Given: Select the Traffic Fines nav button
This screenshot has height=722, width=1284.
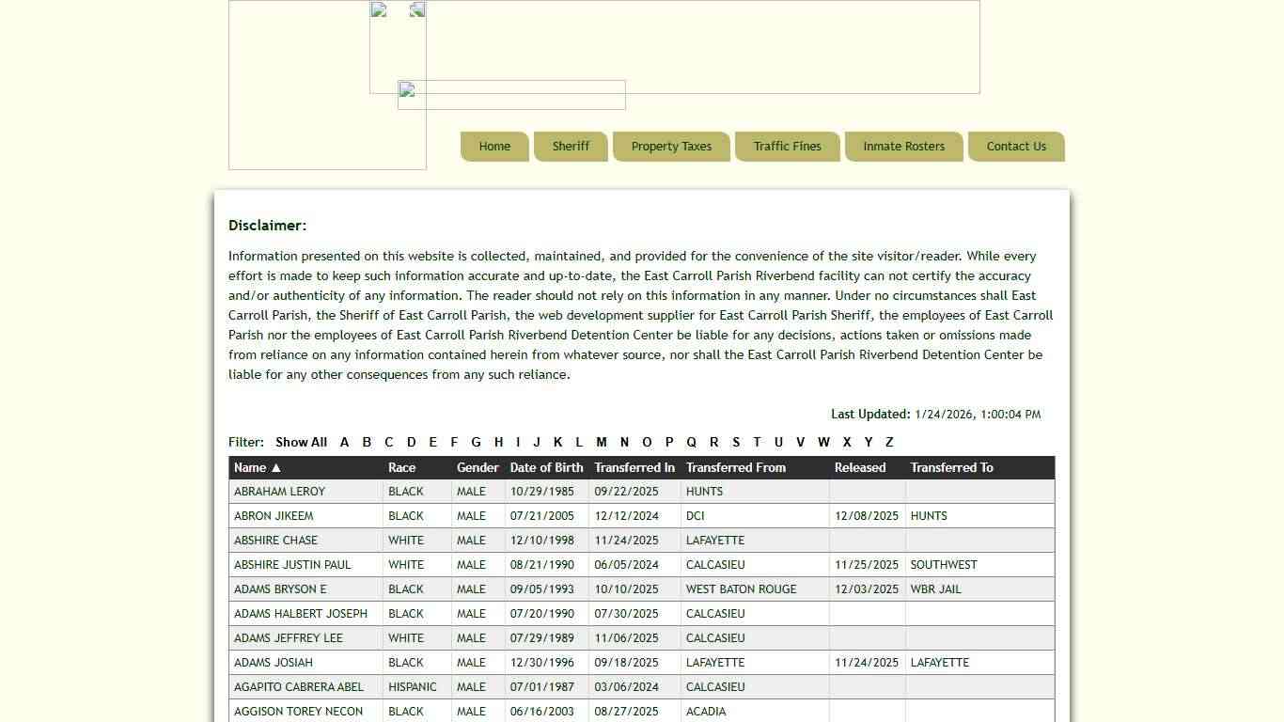Looking at the screenshot, I should click(x=787, y=147).
